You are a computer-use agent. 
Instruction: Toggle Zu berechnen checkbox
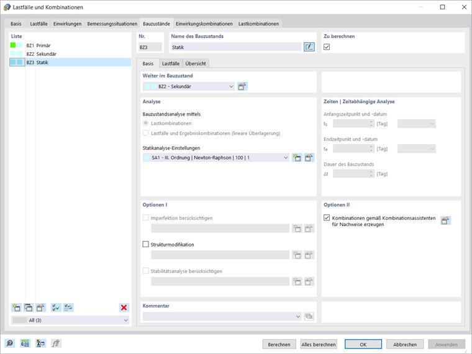327,47
